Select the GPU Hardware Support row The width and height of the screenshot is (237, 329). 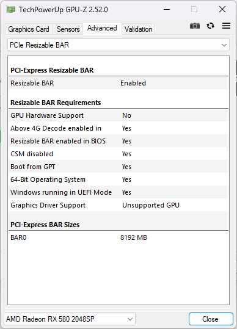pos(119,115)
